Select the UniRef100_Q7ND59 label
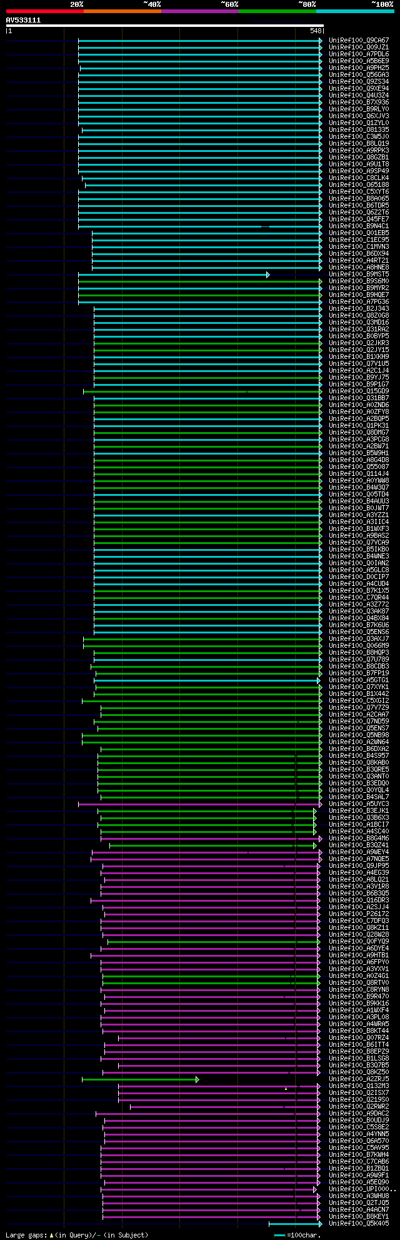 pyautogui.click(x=359, y=722)
